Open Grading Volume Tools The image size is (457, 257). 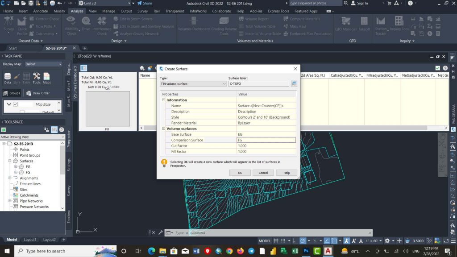[x=224, y=25]
